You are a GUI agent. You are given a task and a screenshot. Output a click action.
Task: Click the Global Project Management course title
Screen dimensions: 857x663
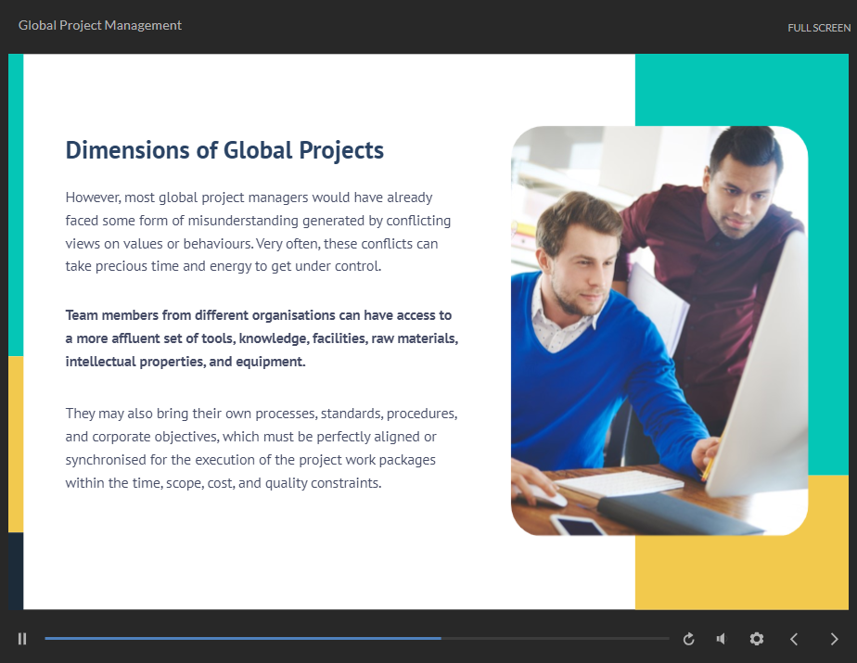(100, 25)
